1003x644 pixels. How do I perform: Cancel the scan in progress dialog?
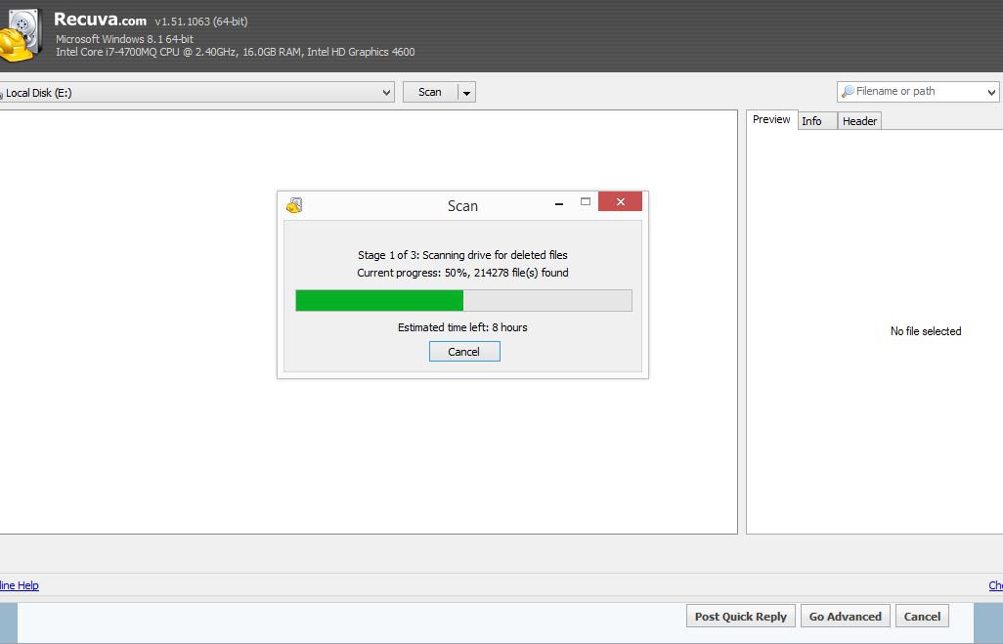pos(464,352)
